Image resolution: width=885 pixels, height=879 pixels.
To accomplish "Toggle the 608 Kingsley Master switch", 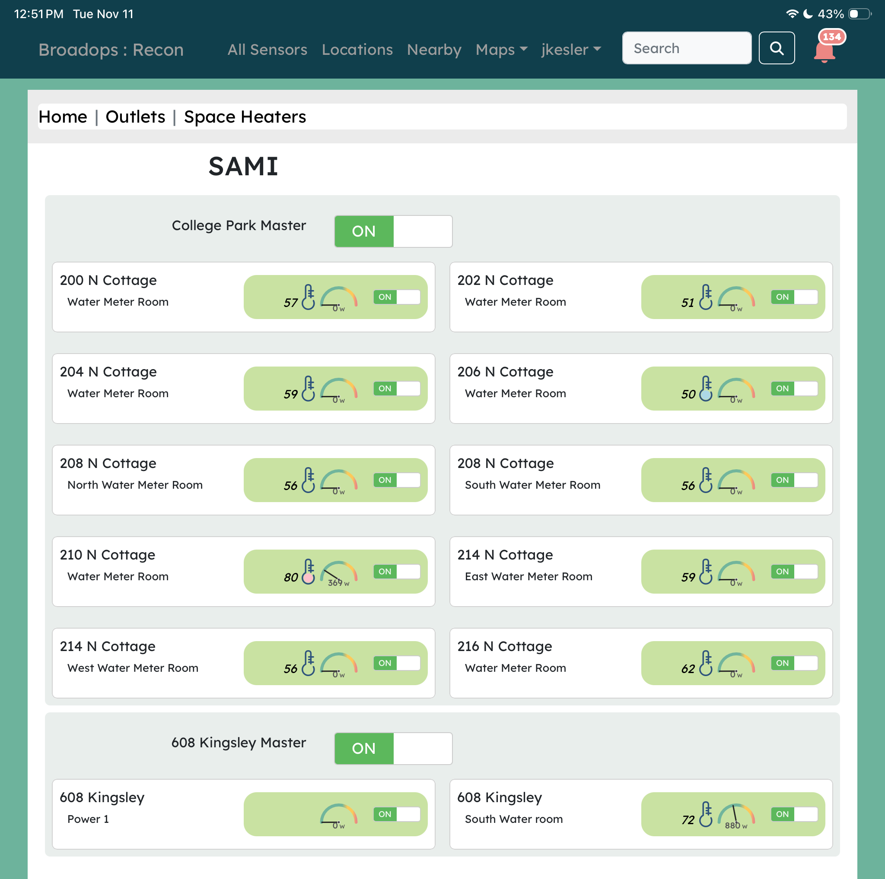I will coord(393,748).
